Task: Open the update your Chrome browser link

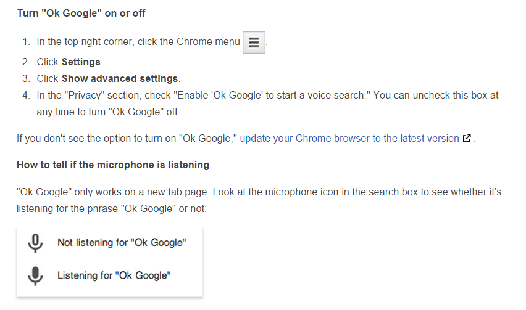Action: pyautogui.click(x=349, y=138)
